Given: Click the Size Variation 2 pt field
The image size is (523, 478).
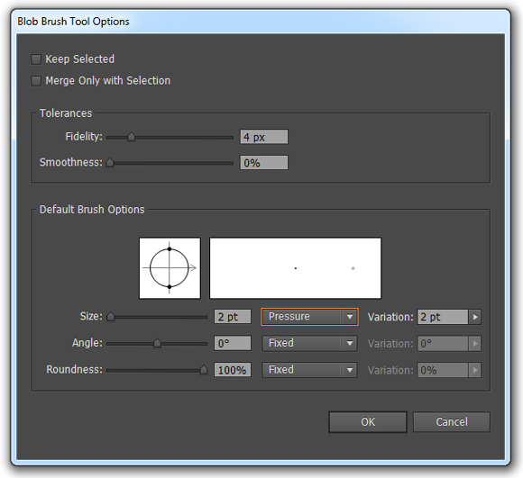Looking at the screenshot, I should (443, 317).
